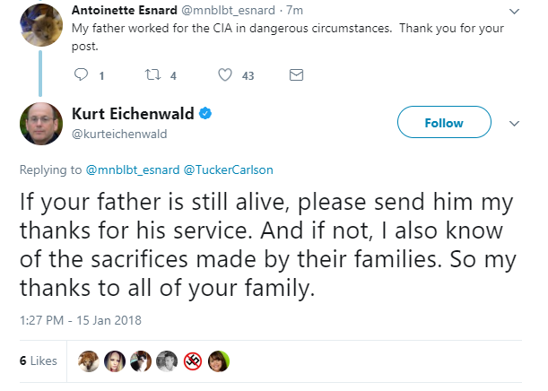Open the first liker's dog avatar
548x391 pixels.
pos(89,361)
